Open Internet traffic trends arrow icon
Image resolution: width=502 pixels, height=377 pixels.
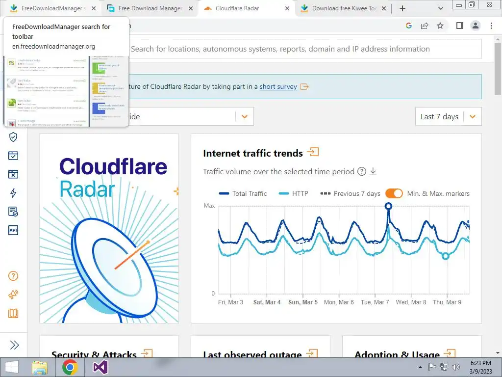[x=313, y=152]
